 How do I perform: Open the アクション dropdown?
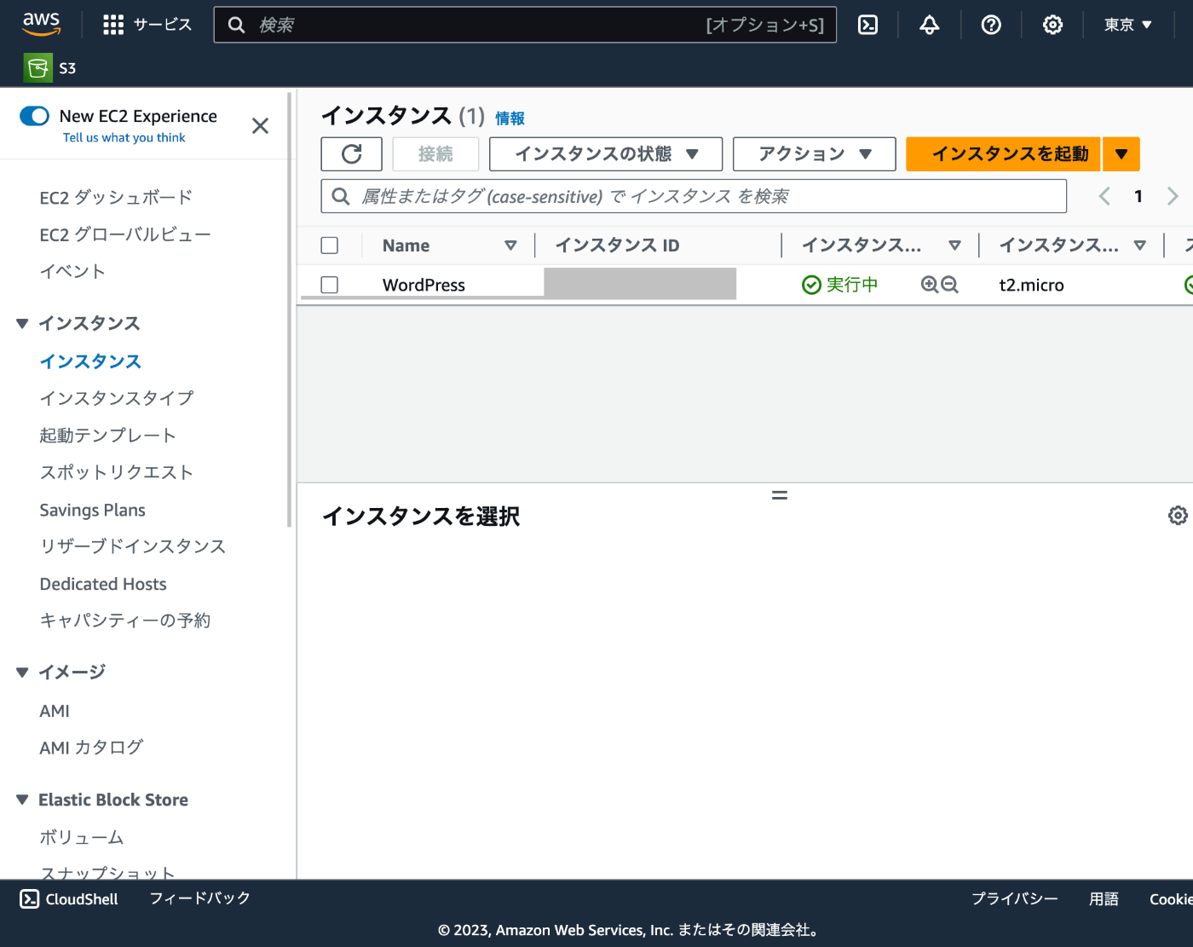click(x=815, y=154)
